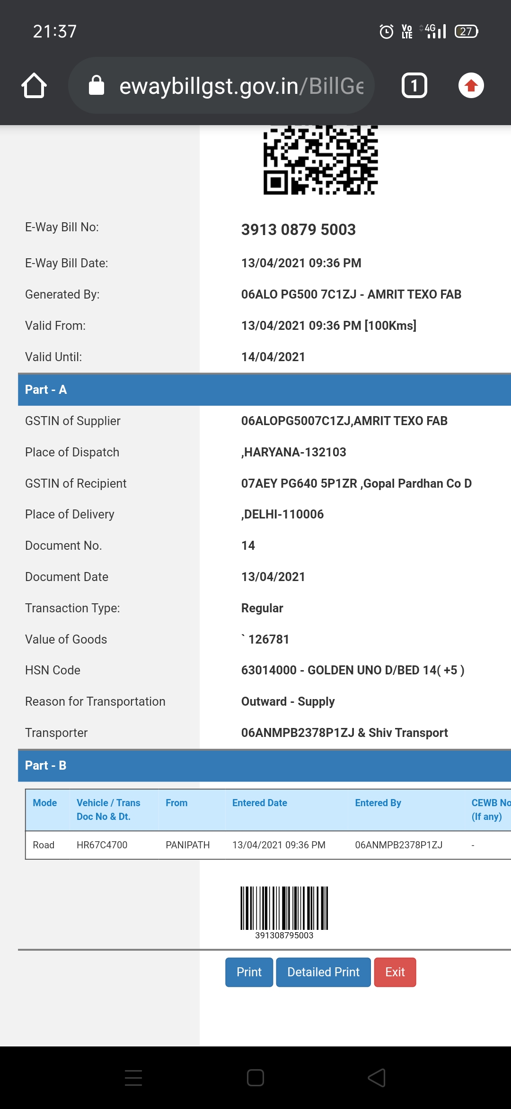This screenshot has height=1109, width=511.
Task: Tap the red upward arrow update icon
Action: point(471,86)
